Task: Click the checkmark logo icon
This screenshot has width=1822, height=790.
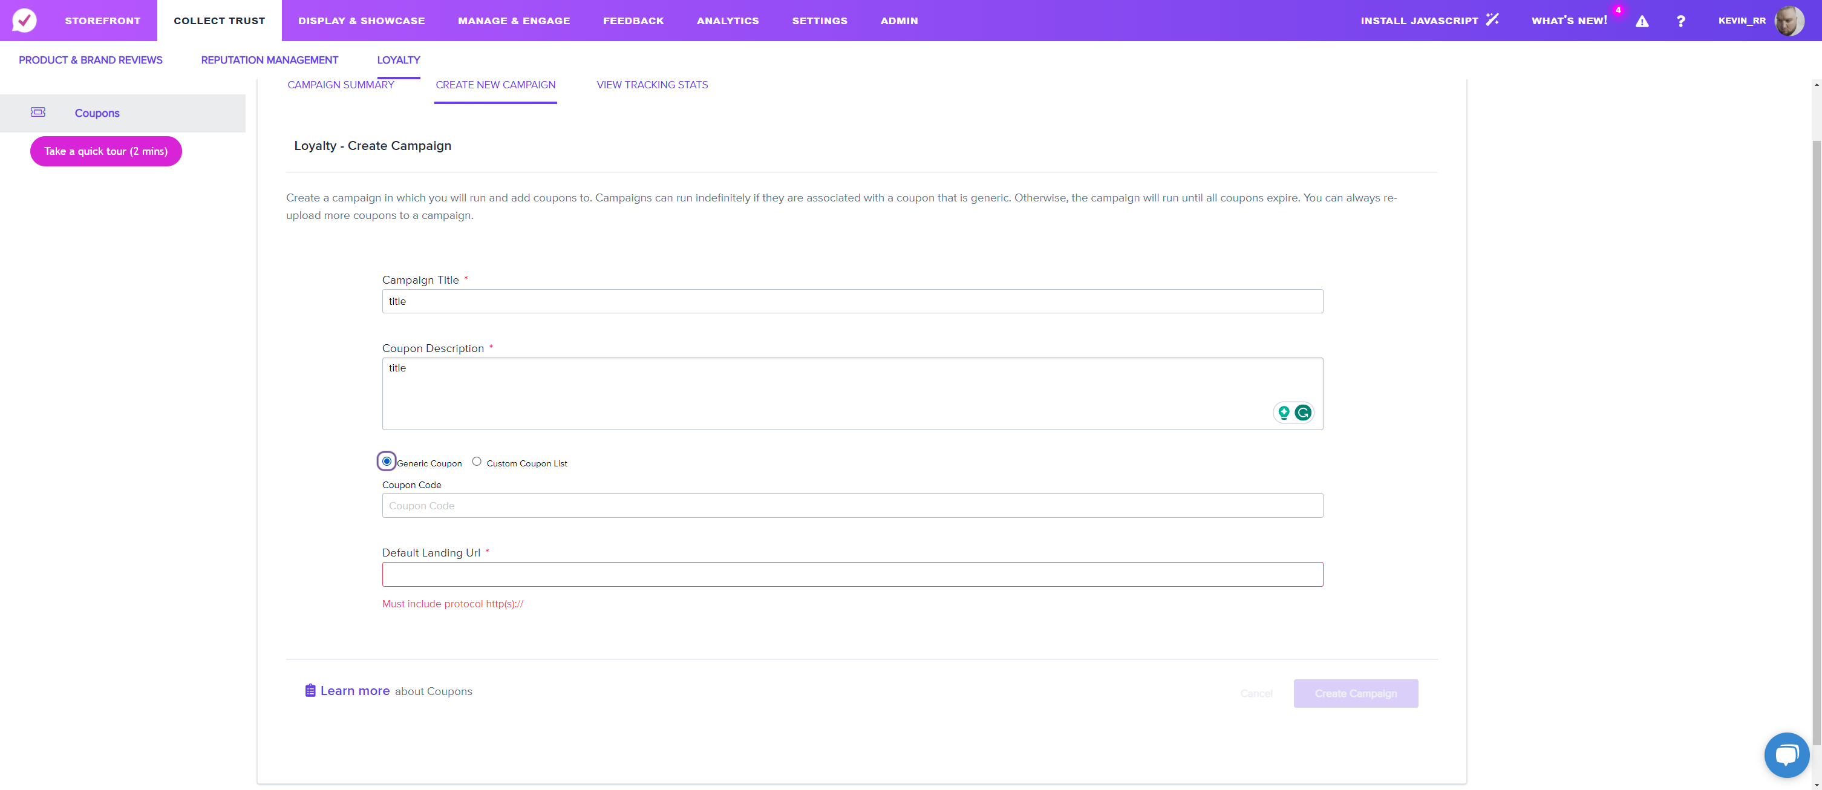Action: pos(24,21)
